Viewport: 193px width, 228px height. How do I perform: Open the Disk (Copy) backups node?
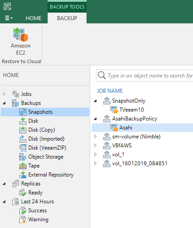(x=42, y=130)
